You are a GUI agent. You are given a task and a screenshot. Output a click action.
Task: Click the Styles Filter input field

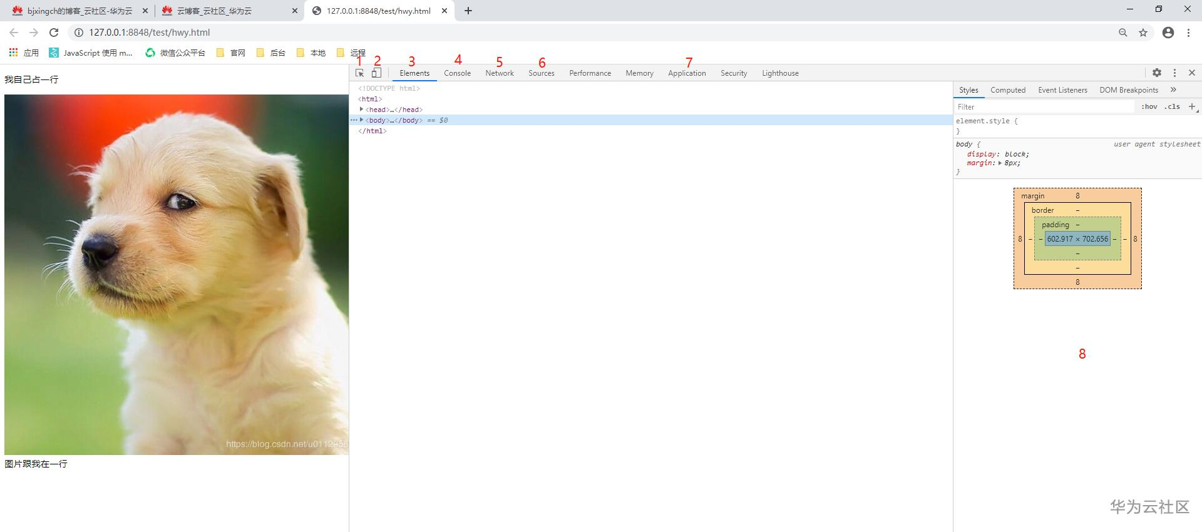click(1044, 107)
